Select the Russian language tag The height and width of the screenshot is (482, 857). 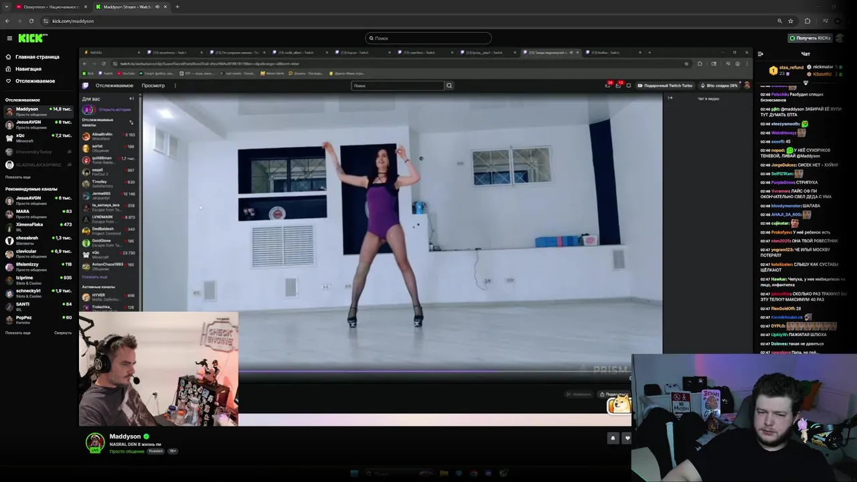(155, 451)
